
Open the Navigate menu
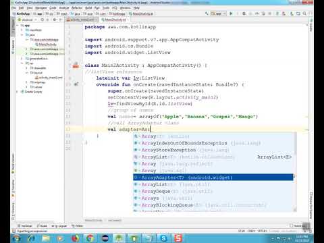(40, 8)
